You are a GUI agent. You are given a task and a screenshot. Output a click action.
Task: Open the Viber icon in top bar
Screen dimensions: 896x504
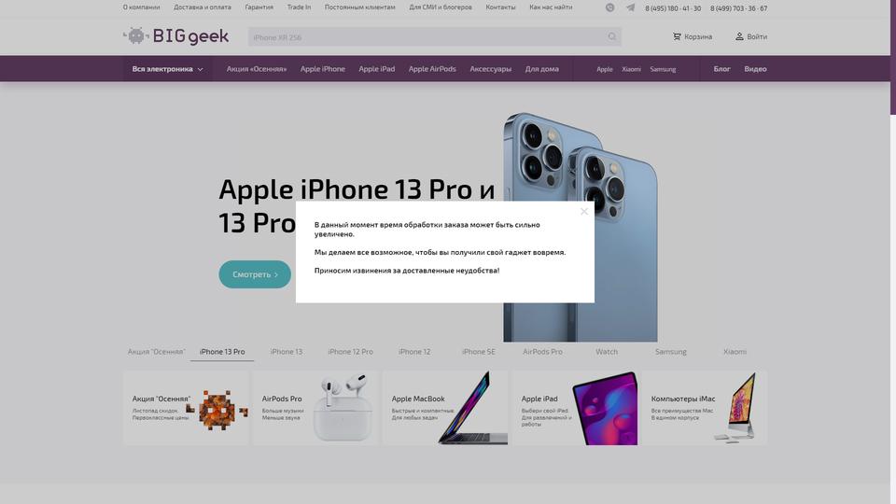[x=610, y=7]
